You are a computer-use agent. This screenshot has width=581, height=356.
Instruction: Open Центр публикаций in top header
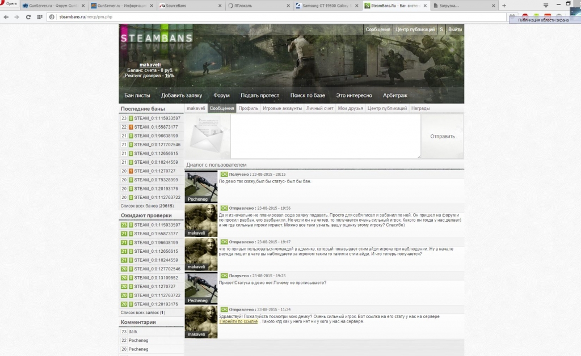(415, 29)
